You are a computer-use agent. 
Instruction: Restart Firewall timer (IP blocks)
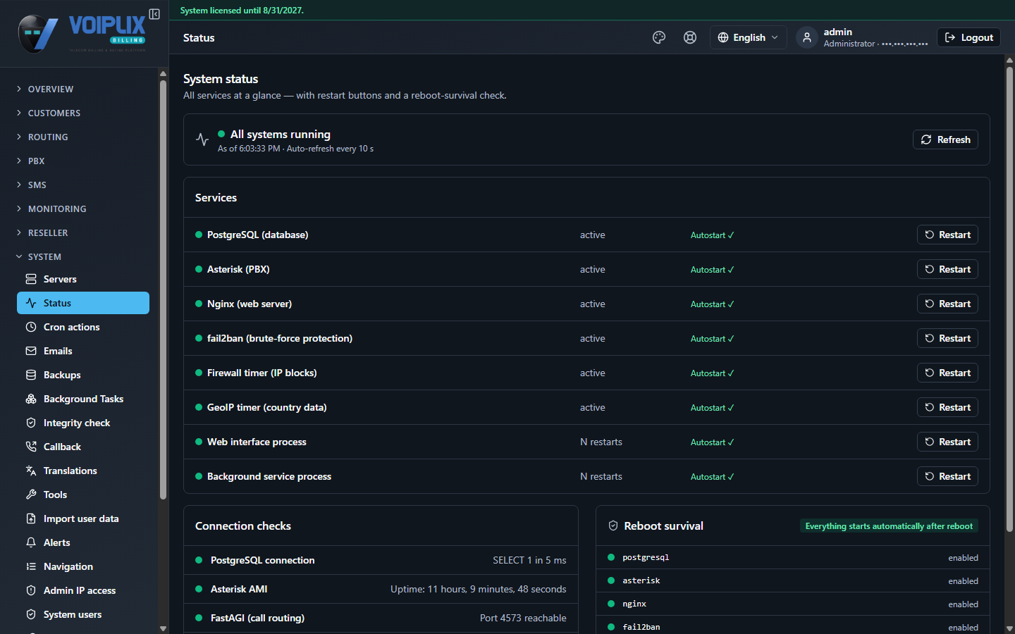tap(947, 373)
